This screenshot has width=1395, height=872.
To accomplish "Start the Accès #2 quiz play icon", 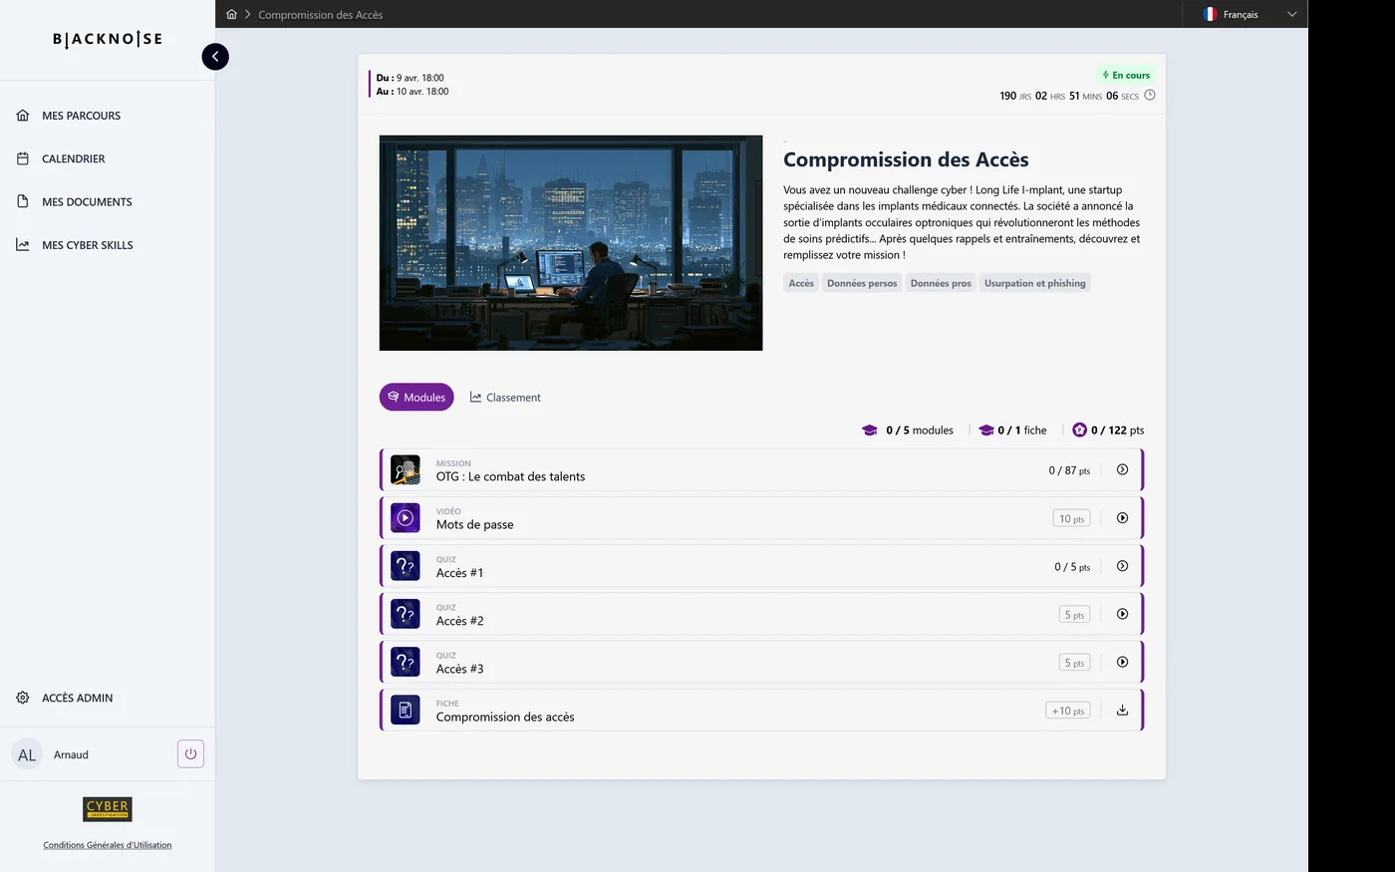I will (x=1122, y=614).
